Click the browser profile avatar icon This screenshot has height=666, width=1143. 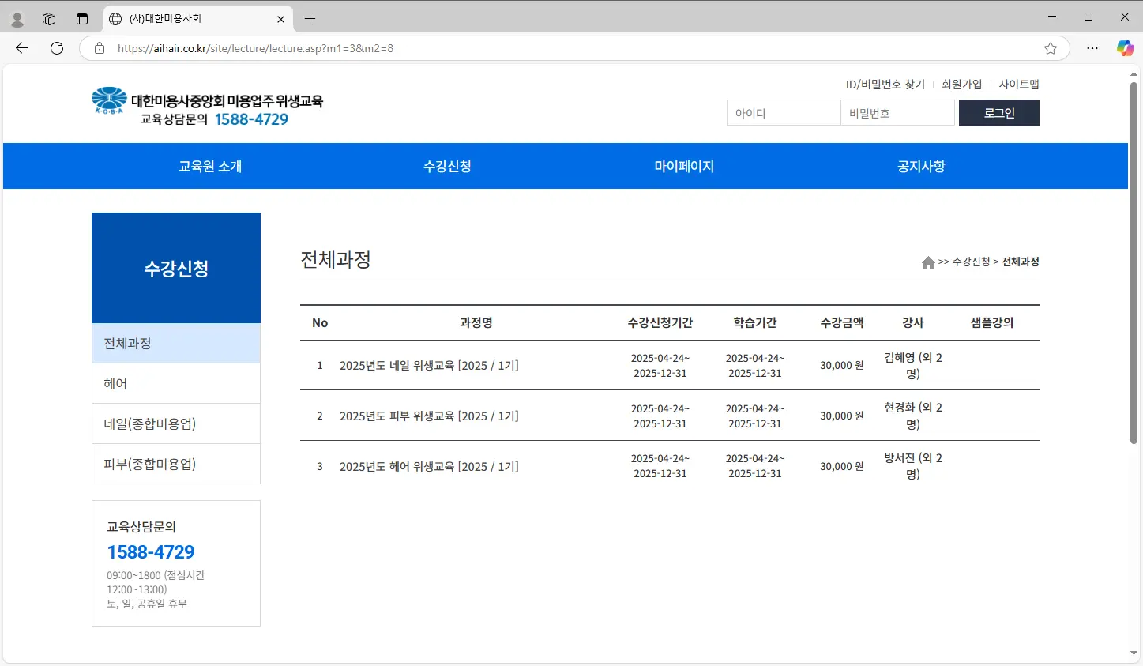[x=16, y=18]
